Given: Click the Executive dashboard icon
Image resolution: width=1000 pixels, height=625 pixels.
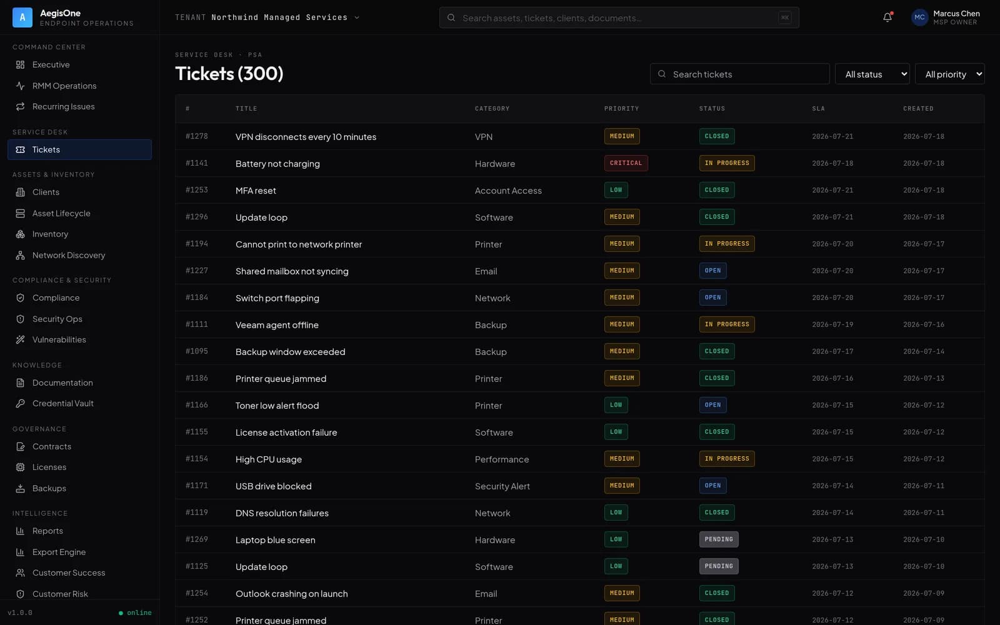Looking at the screenshot, I should click(20, 65).
